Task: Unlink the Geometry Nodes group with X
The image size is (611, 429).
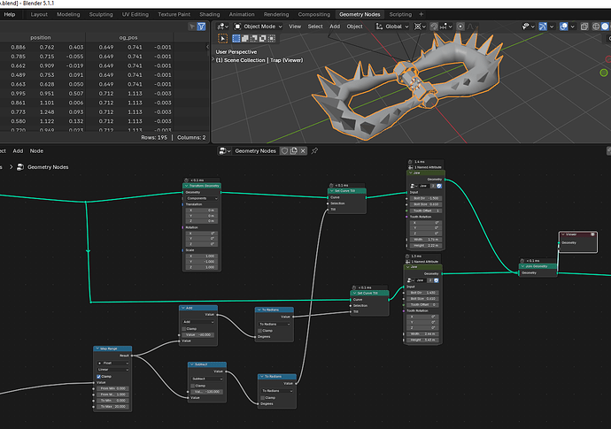Action: tap(303, 151)
